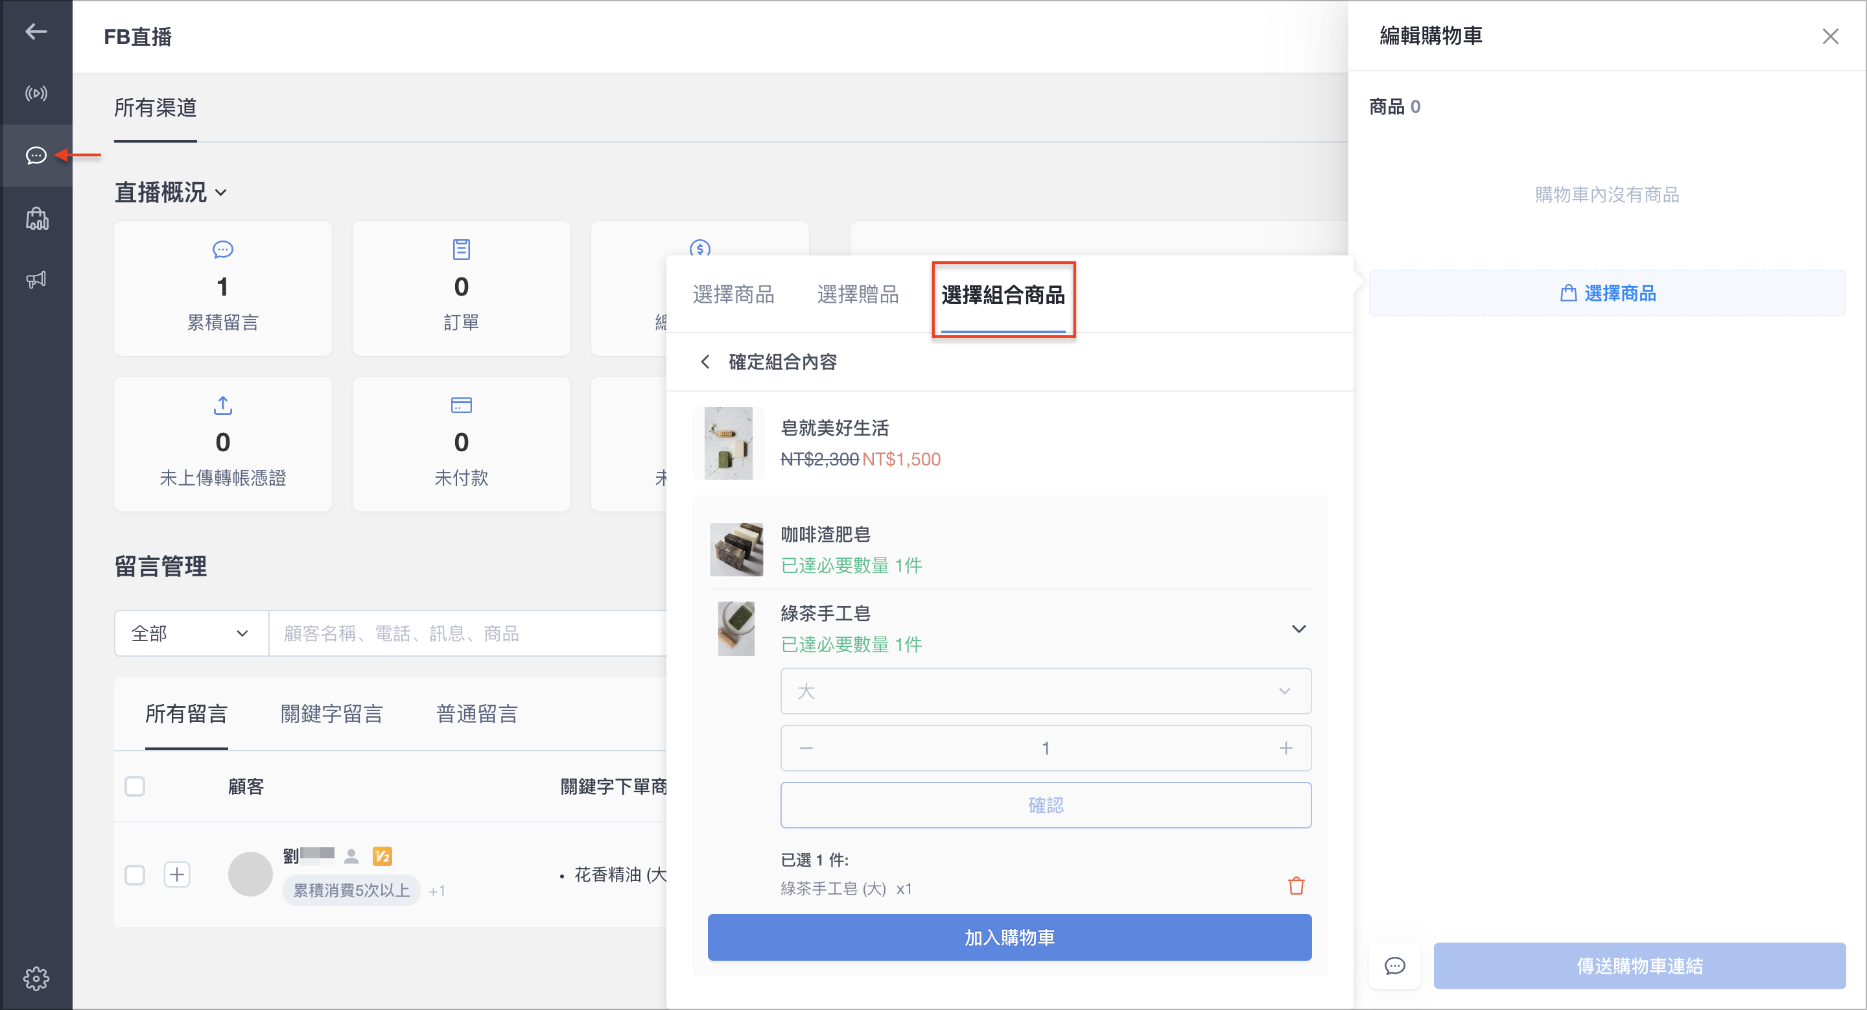Click the 傳送購物車連結 button
1867x1010 pixels.
pyautogui.click(x=1639, y=965)
